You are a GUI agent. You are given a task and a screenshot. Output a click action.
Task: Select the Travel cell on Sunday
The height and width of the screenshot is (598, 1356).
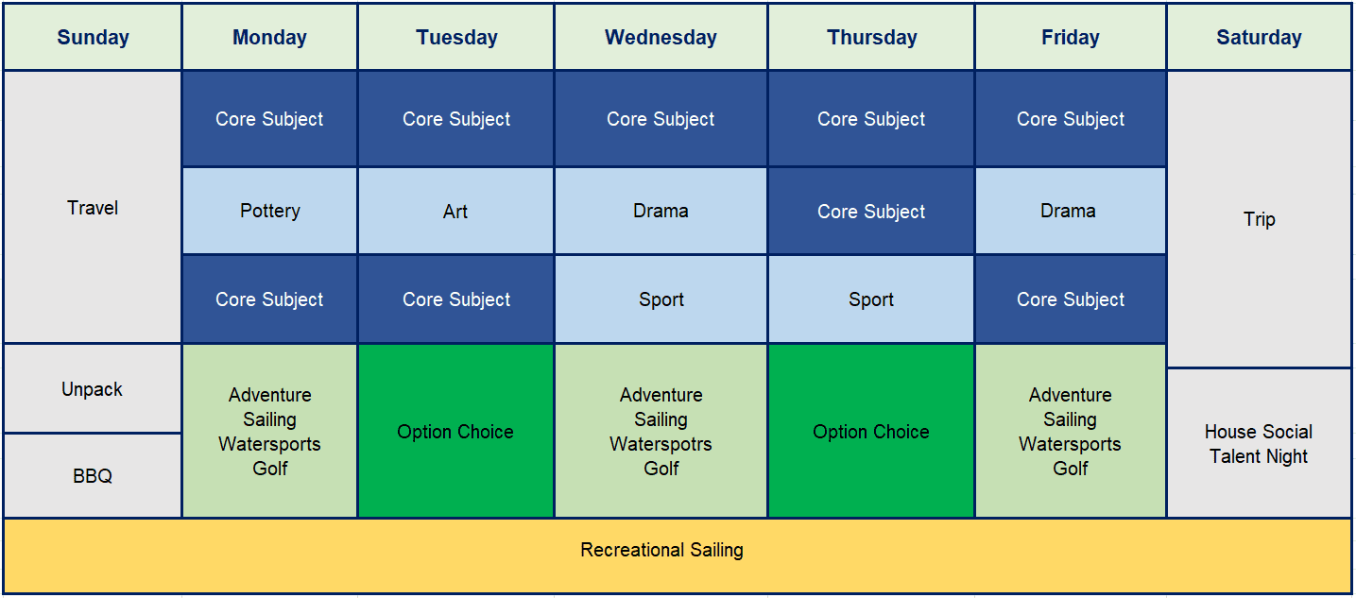tap(93, 208)
